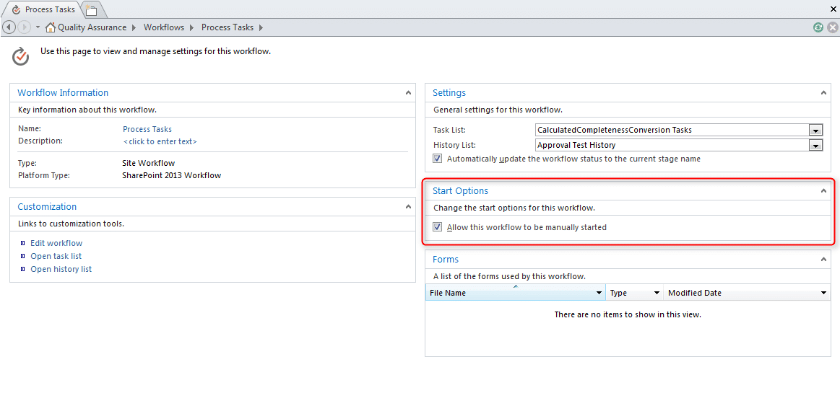This screenshot has width=840, height=406.
Task: Click the forward navigation arrow icon
Action: click(24, 27)
